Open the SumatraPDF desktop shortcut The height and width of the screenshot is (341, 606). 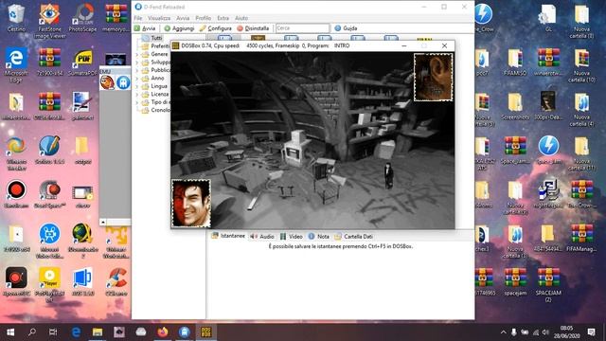82,63
